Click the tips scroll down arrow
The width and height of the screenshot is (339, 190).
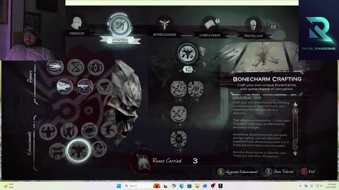[295, 153]
